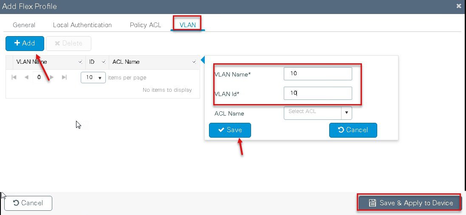Save the new VLAN entry
Screen dimensions: 466x215
230,130
